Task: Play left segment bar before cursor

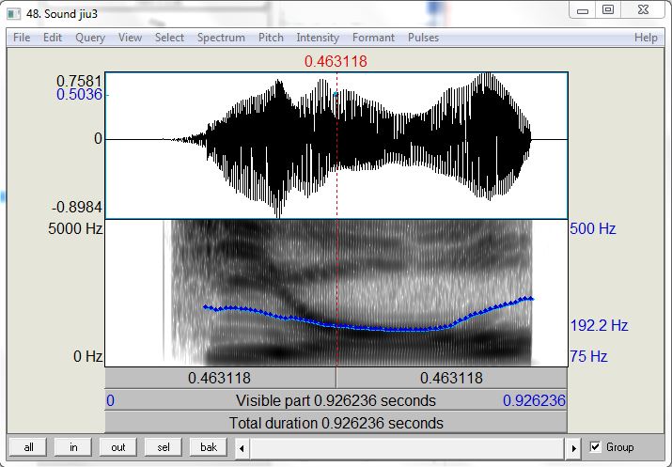Action: tap(220, 379)
